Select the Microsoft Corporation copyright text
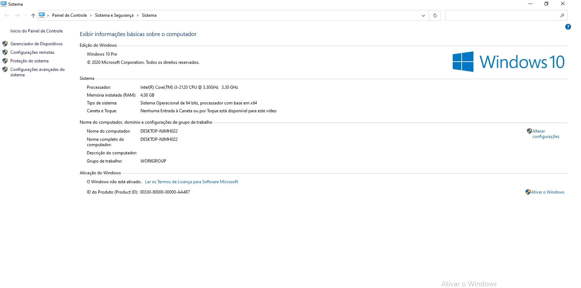 tap(143, 62)
